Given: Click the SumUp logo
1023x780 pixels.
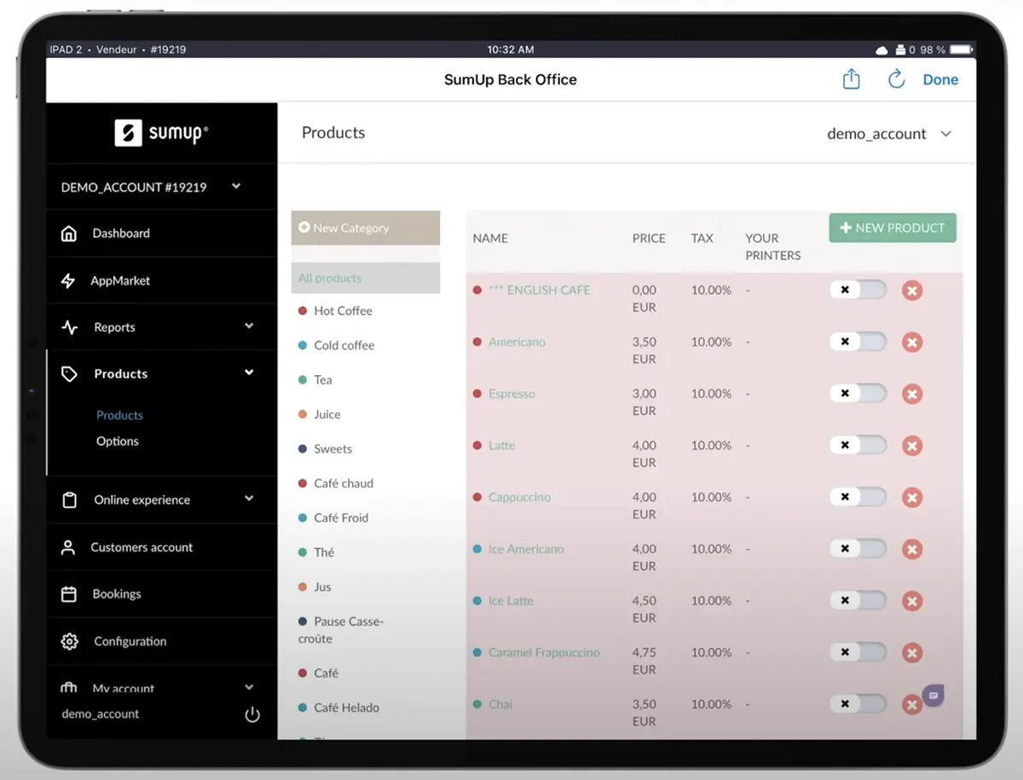Looking at the screenshot, I should tap(161, 133).
